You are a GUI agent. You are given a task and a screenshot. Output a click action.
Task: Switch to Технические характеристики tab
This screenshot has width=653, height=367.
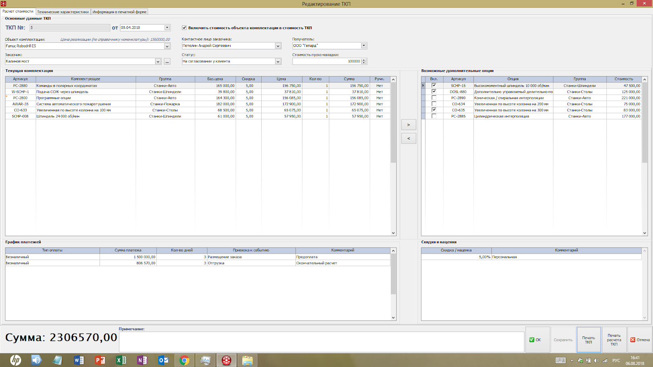click(63, 12)
